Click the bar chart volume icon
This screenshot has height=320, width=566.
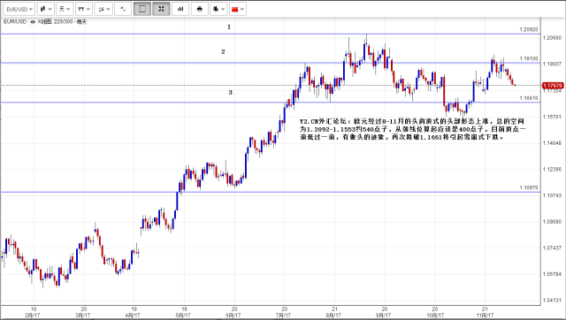coord(180,9)
